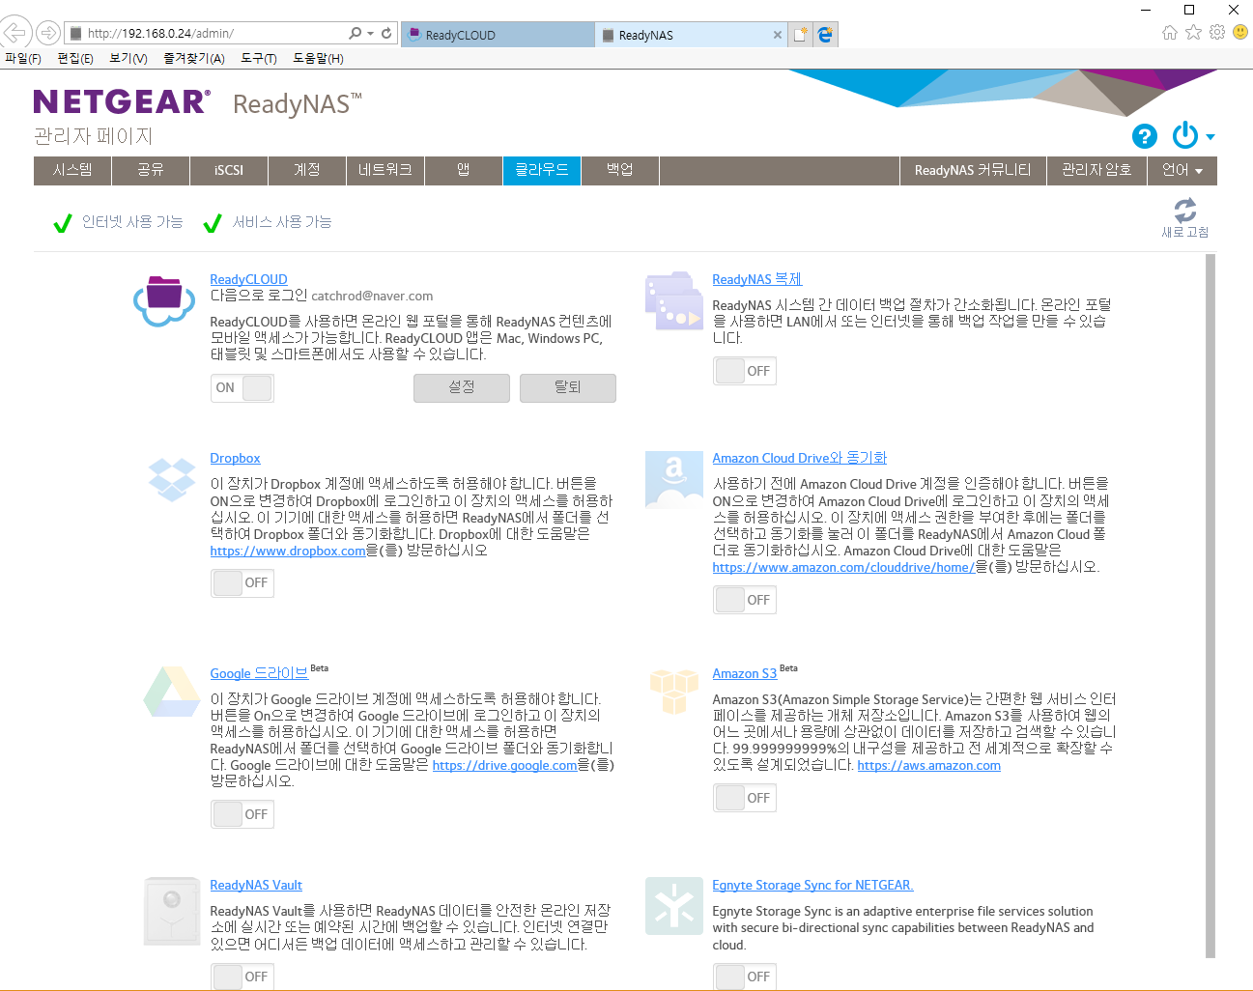
Task: Enable the Dropbox OFF toggle
Action: tap(242, 583)
